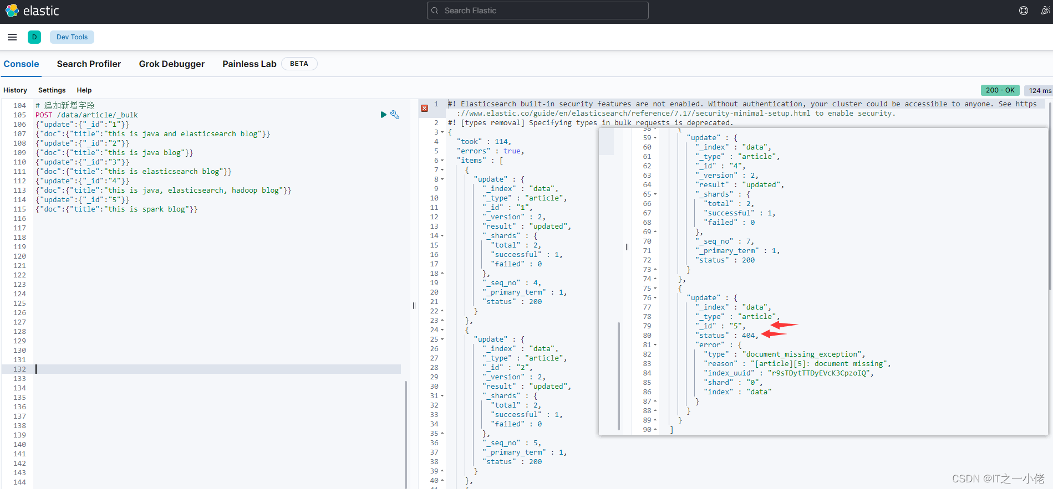Open the hamburger navigation menu
Screen dimensions: 1053x489
coord(12,37)
